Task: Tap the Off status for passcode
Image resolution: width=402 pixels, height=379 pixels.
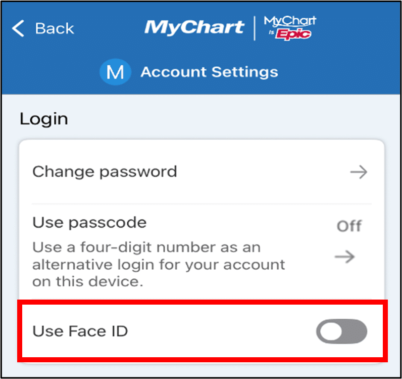Action: [349, 226]
